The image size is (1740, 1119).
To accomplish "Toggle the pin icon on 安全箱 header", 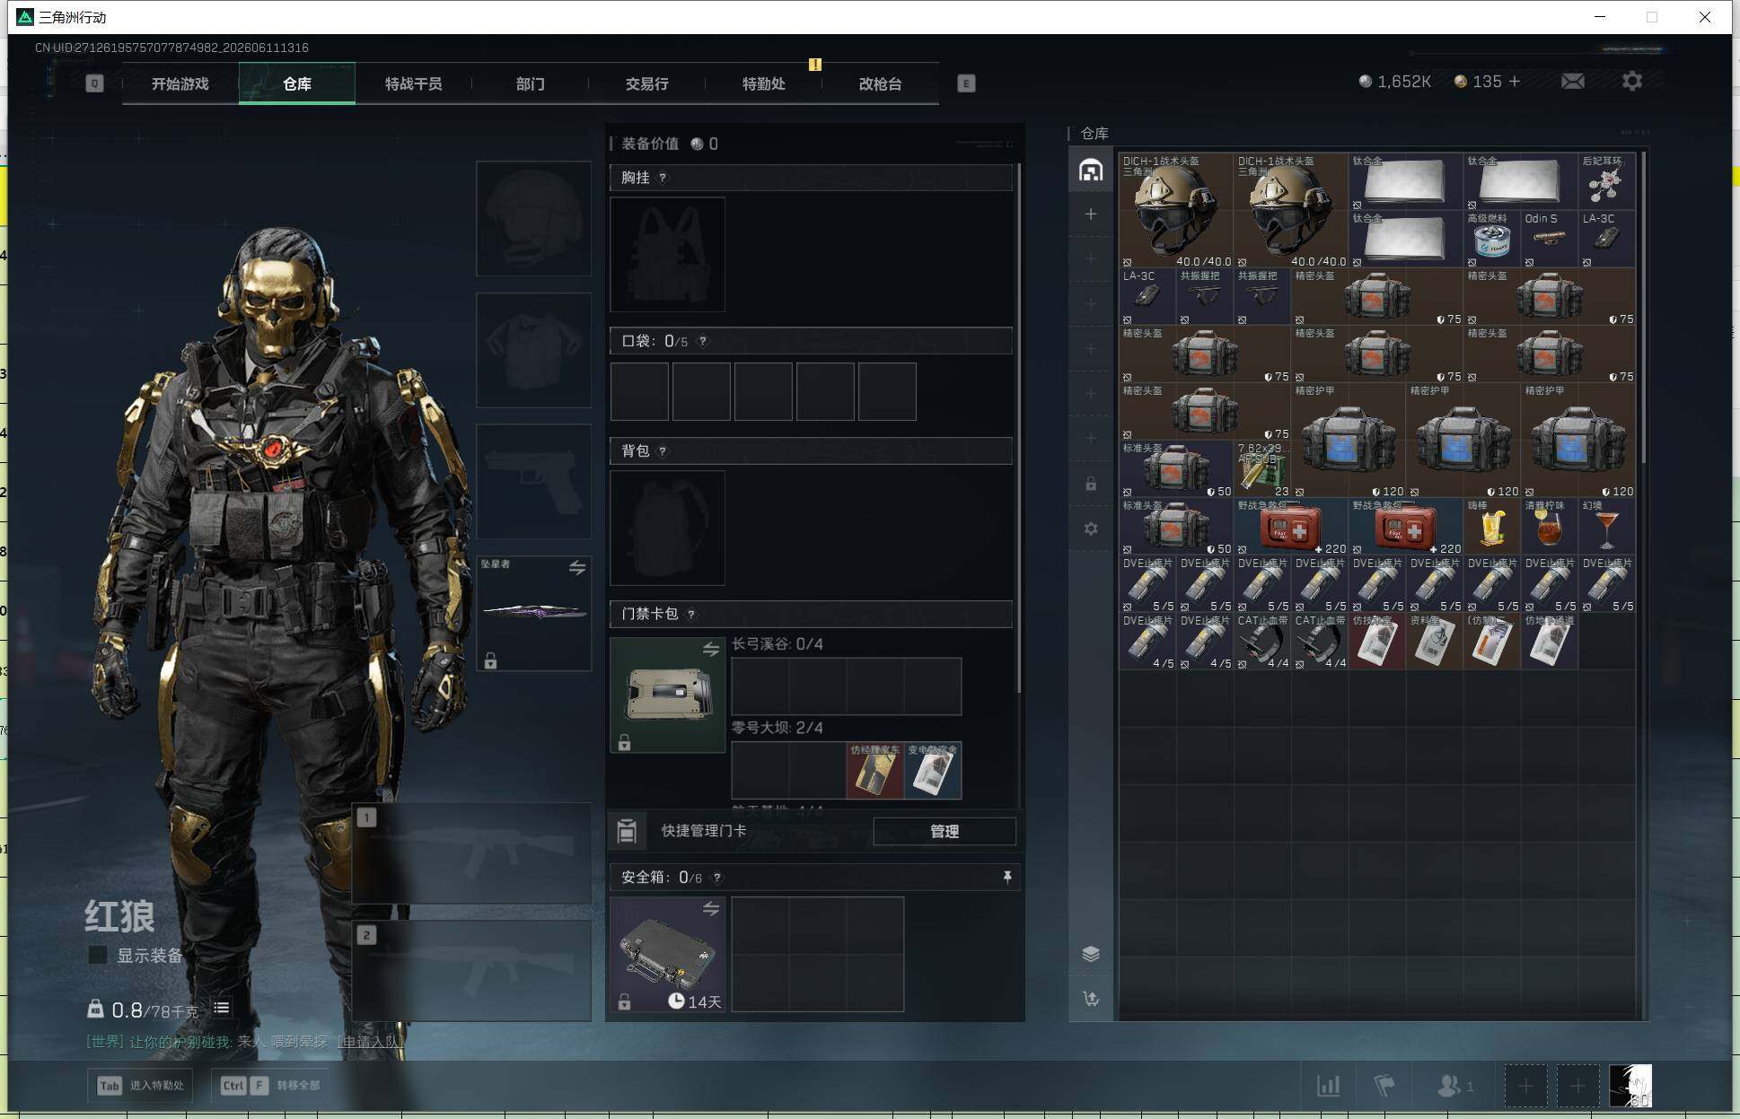I will pos(1006,877).
